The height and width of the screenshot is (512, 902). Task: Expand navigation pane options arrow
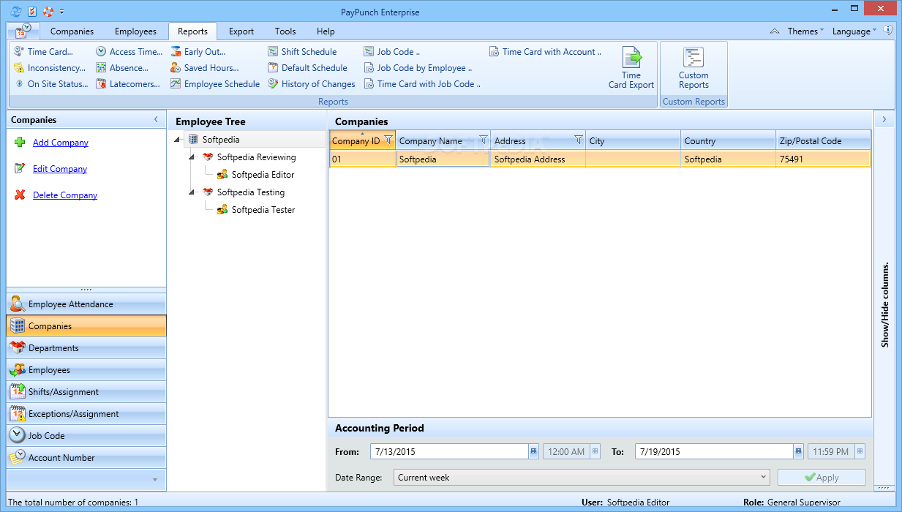(154, 480)
